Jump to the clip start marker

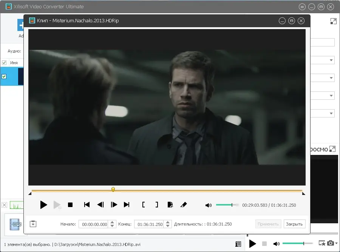pyautogui.click(x=87, y=205)
